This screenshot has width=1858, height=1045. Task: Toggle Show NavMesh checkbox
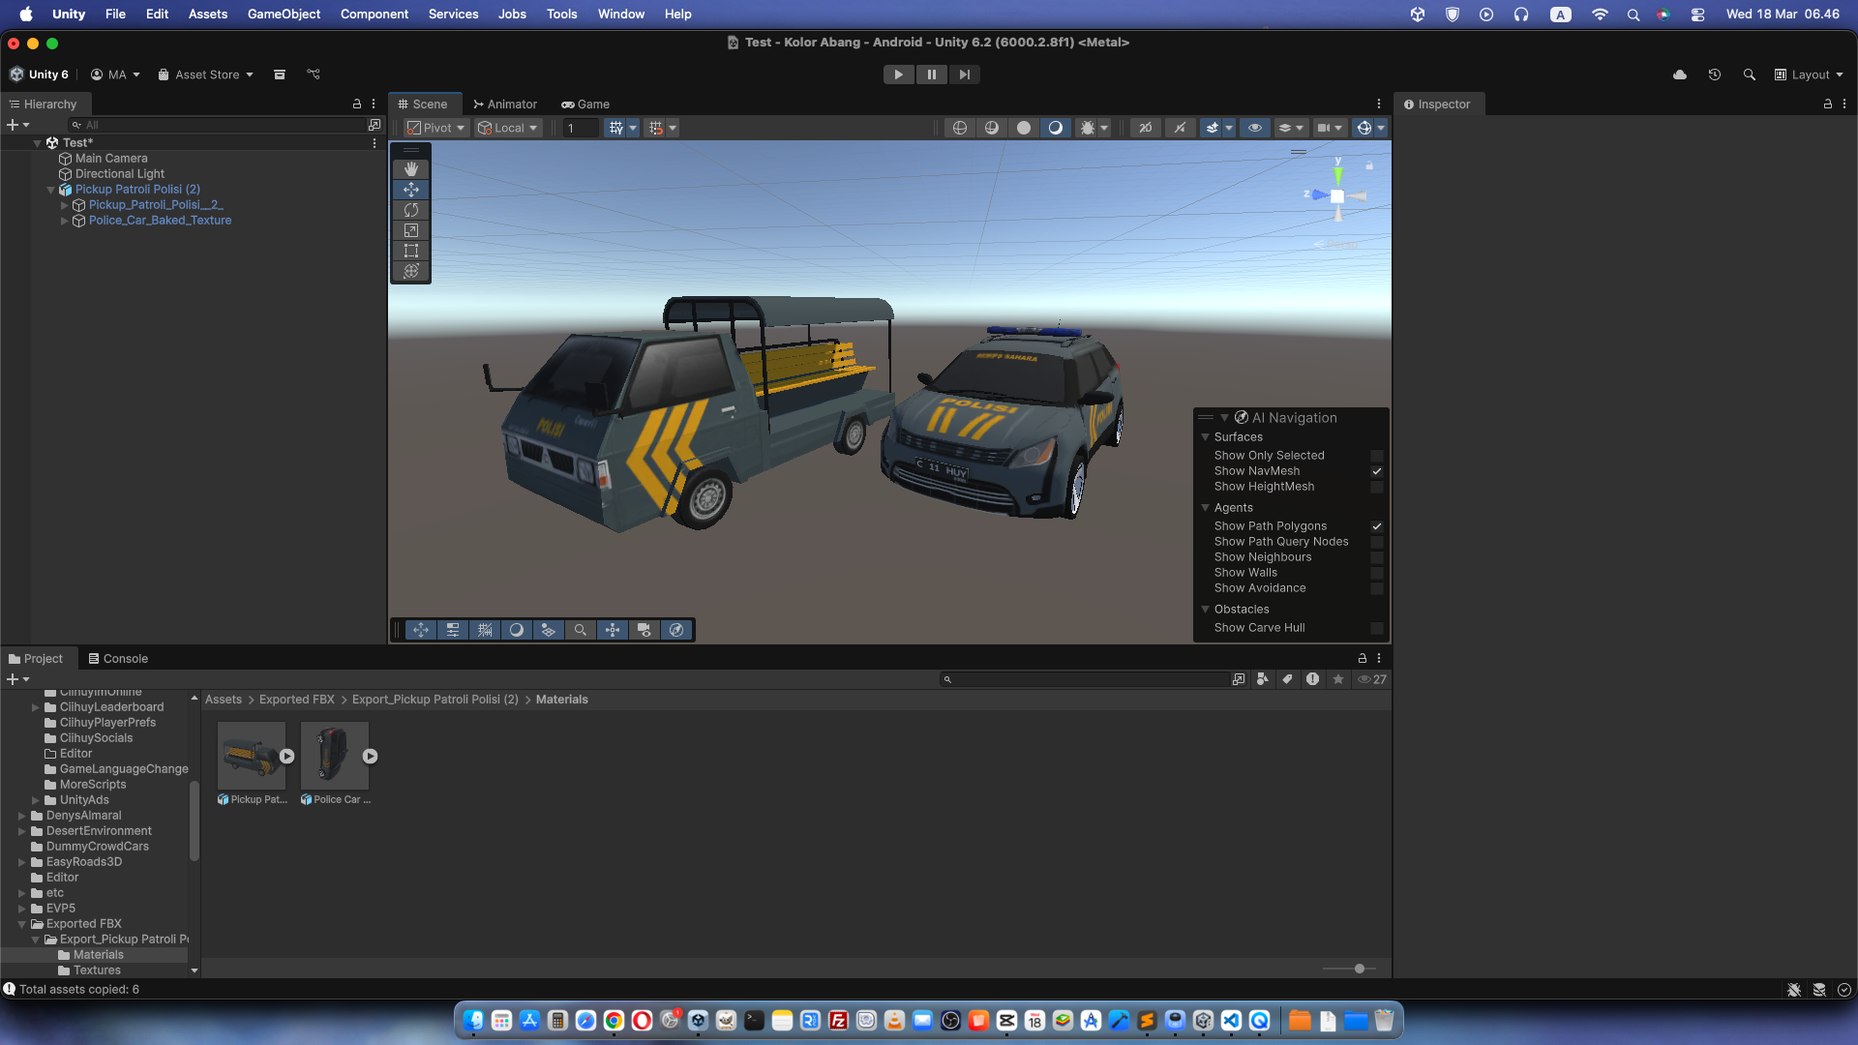coord(1376,471)
